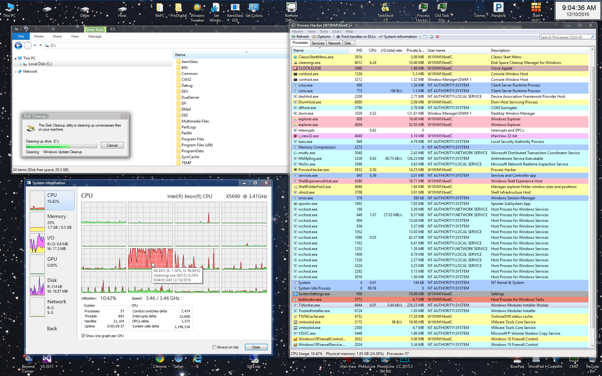Open Start WxFC desktop icon
The height and width of the screenshot is (376, 602).
(536, 13)
